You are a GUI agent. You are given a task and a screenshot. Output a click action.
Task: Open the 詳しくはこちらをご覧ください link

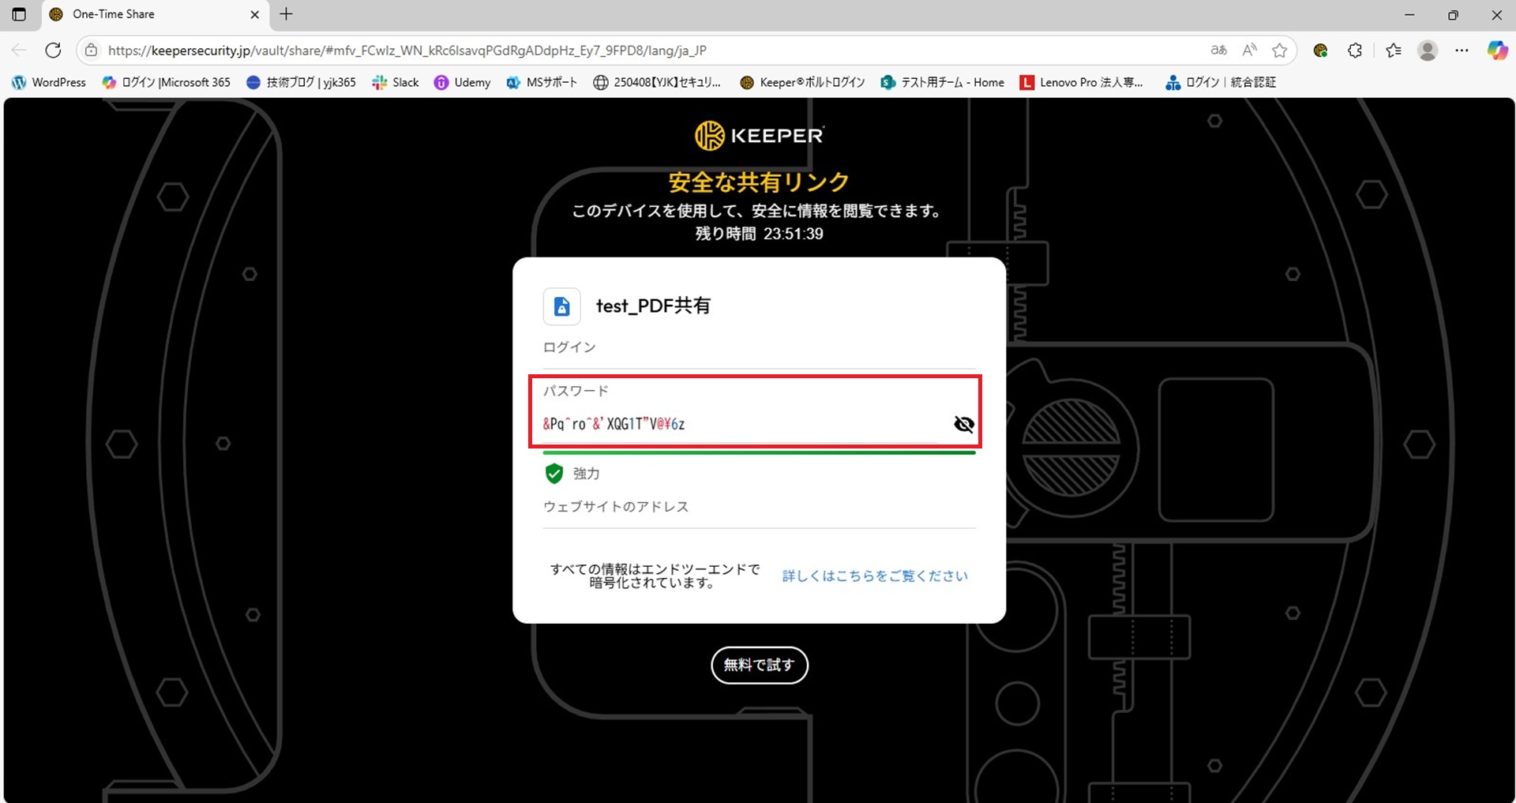[x=875, y=576]
